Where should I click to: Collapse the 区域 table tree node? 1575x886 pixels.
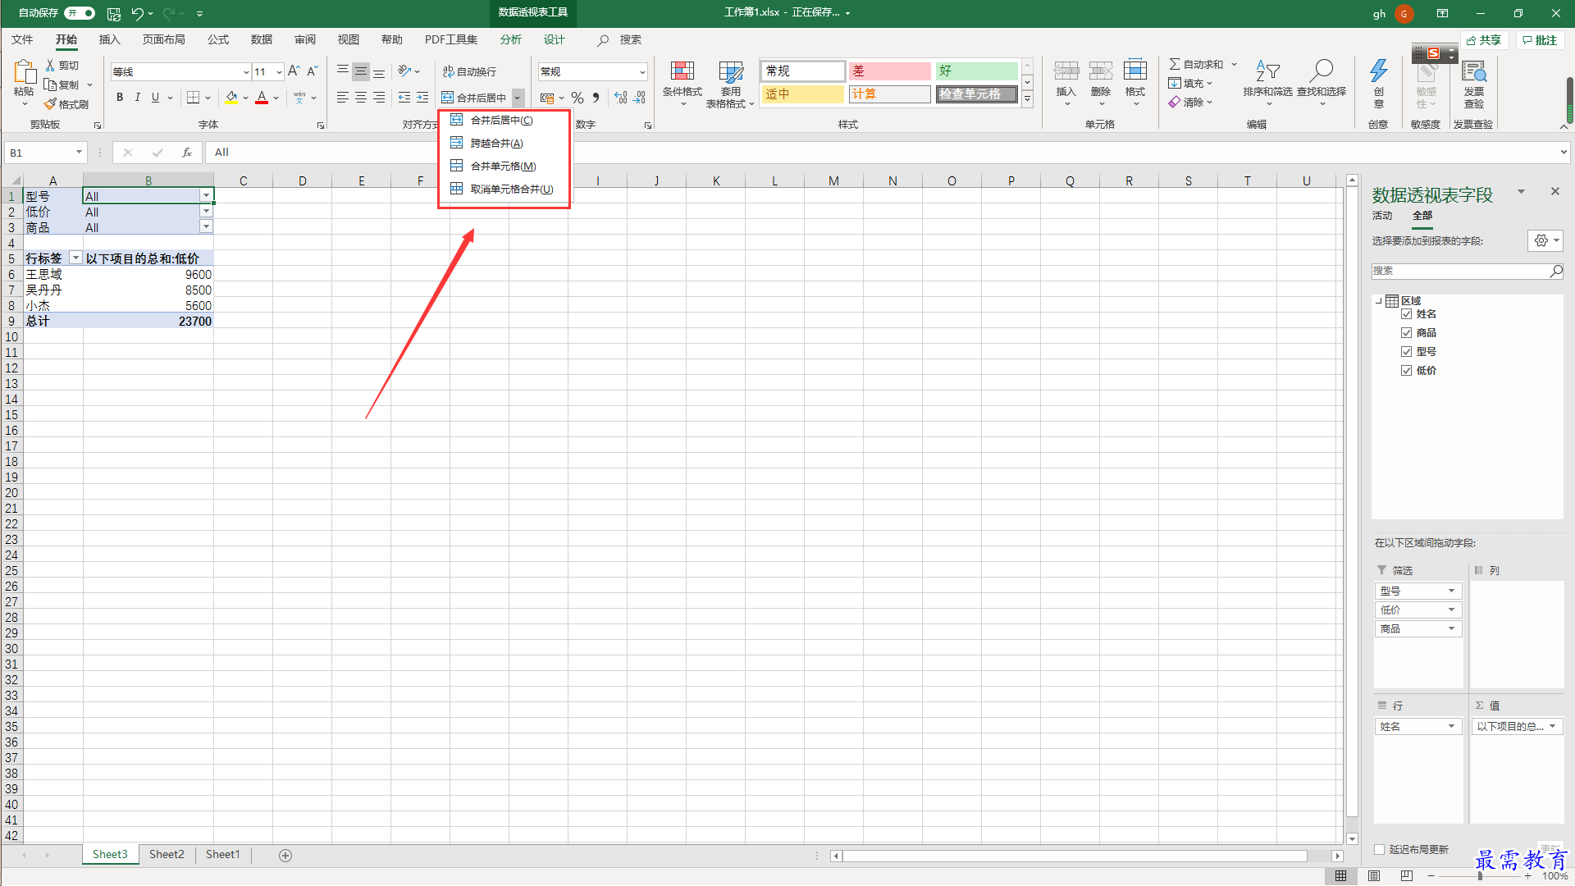[1379, 301]
